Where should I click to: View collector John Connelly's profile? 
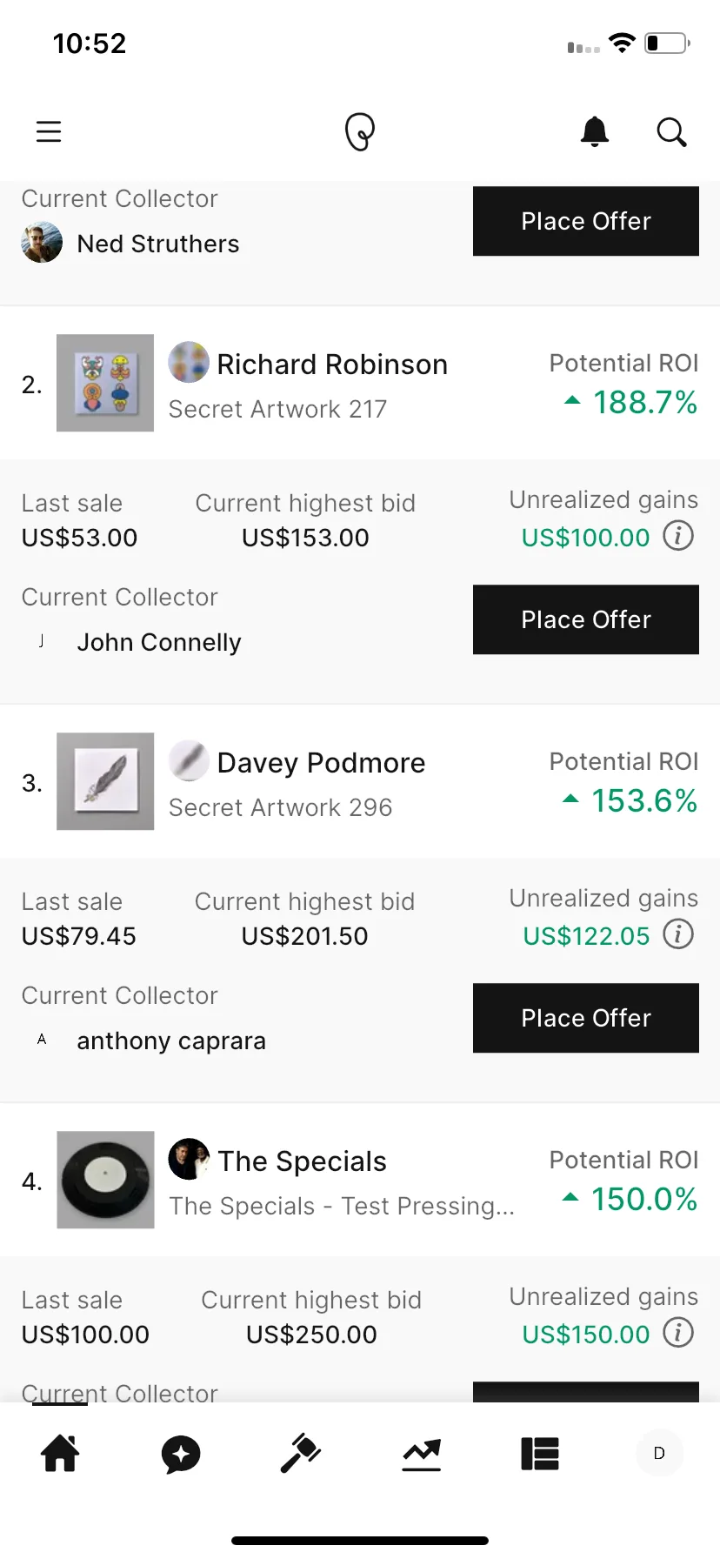[x=159, y=642]
